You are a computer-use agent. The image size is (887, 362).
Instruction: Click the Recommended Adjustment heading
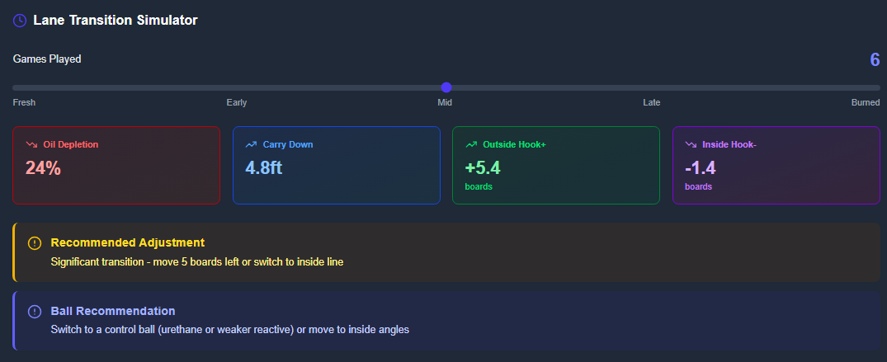coord(128,242)
